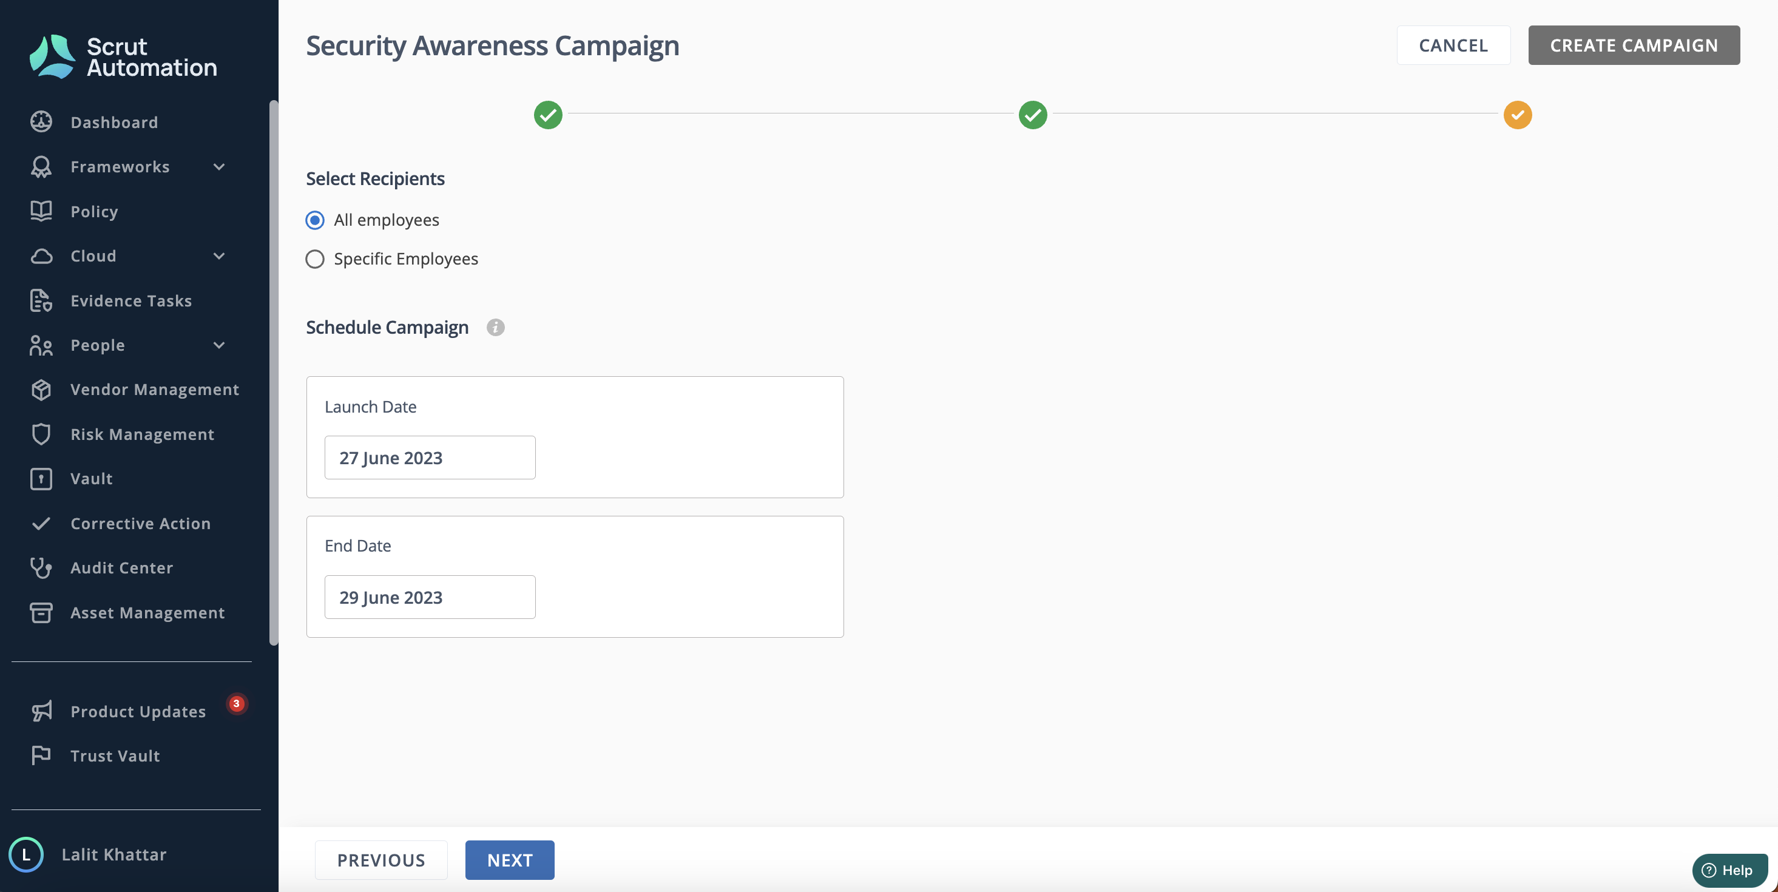Viewport: 1778px width, 892px height.
Task: Expand the People section chevron
Action: (x=219, y=345)
